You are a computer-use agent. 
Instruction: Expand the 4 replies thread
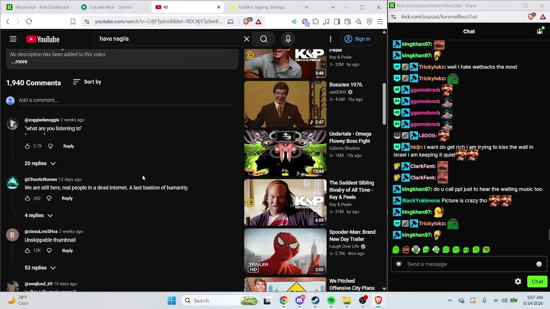click(39, 215)
